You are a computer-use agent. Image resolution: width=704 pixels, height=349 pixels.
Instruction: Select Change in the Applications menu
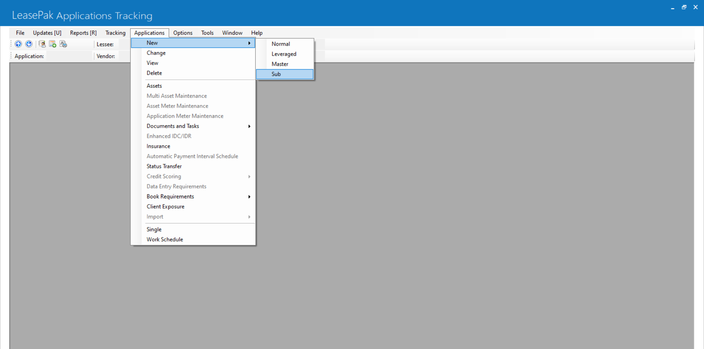pyautogui.click(x=193, y=53)
